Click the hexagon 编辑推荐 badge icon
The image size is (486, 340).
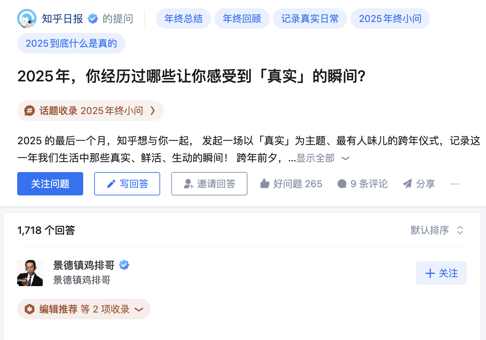[30, 309]
